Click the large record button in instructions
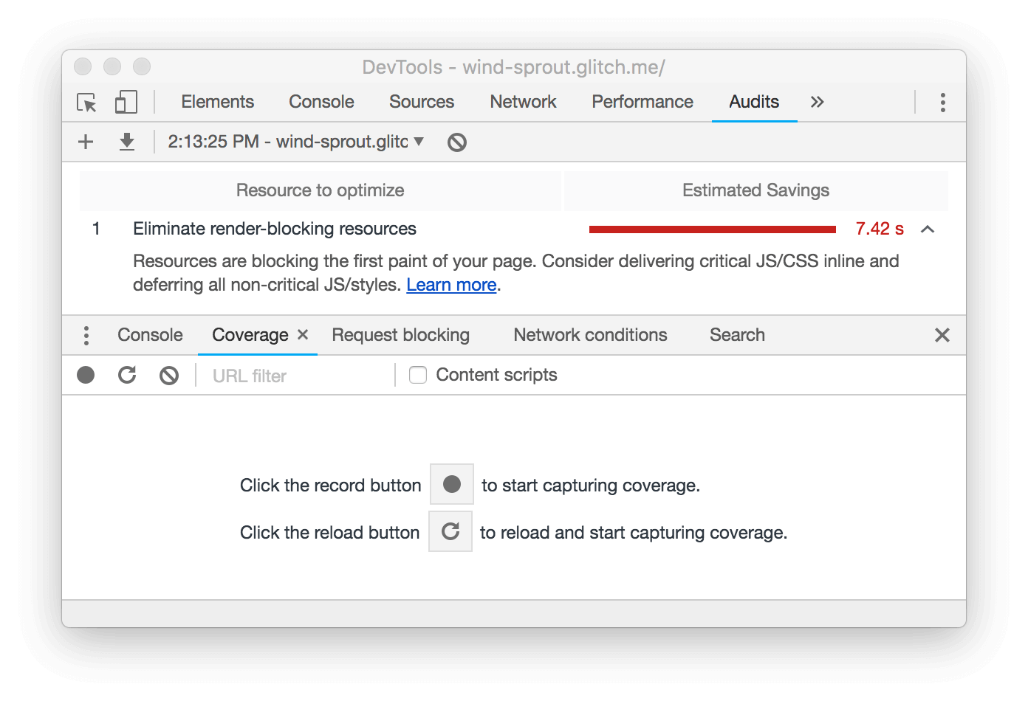Screen dimensions: 1028x701 tap(452, 484)
